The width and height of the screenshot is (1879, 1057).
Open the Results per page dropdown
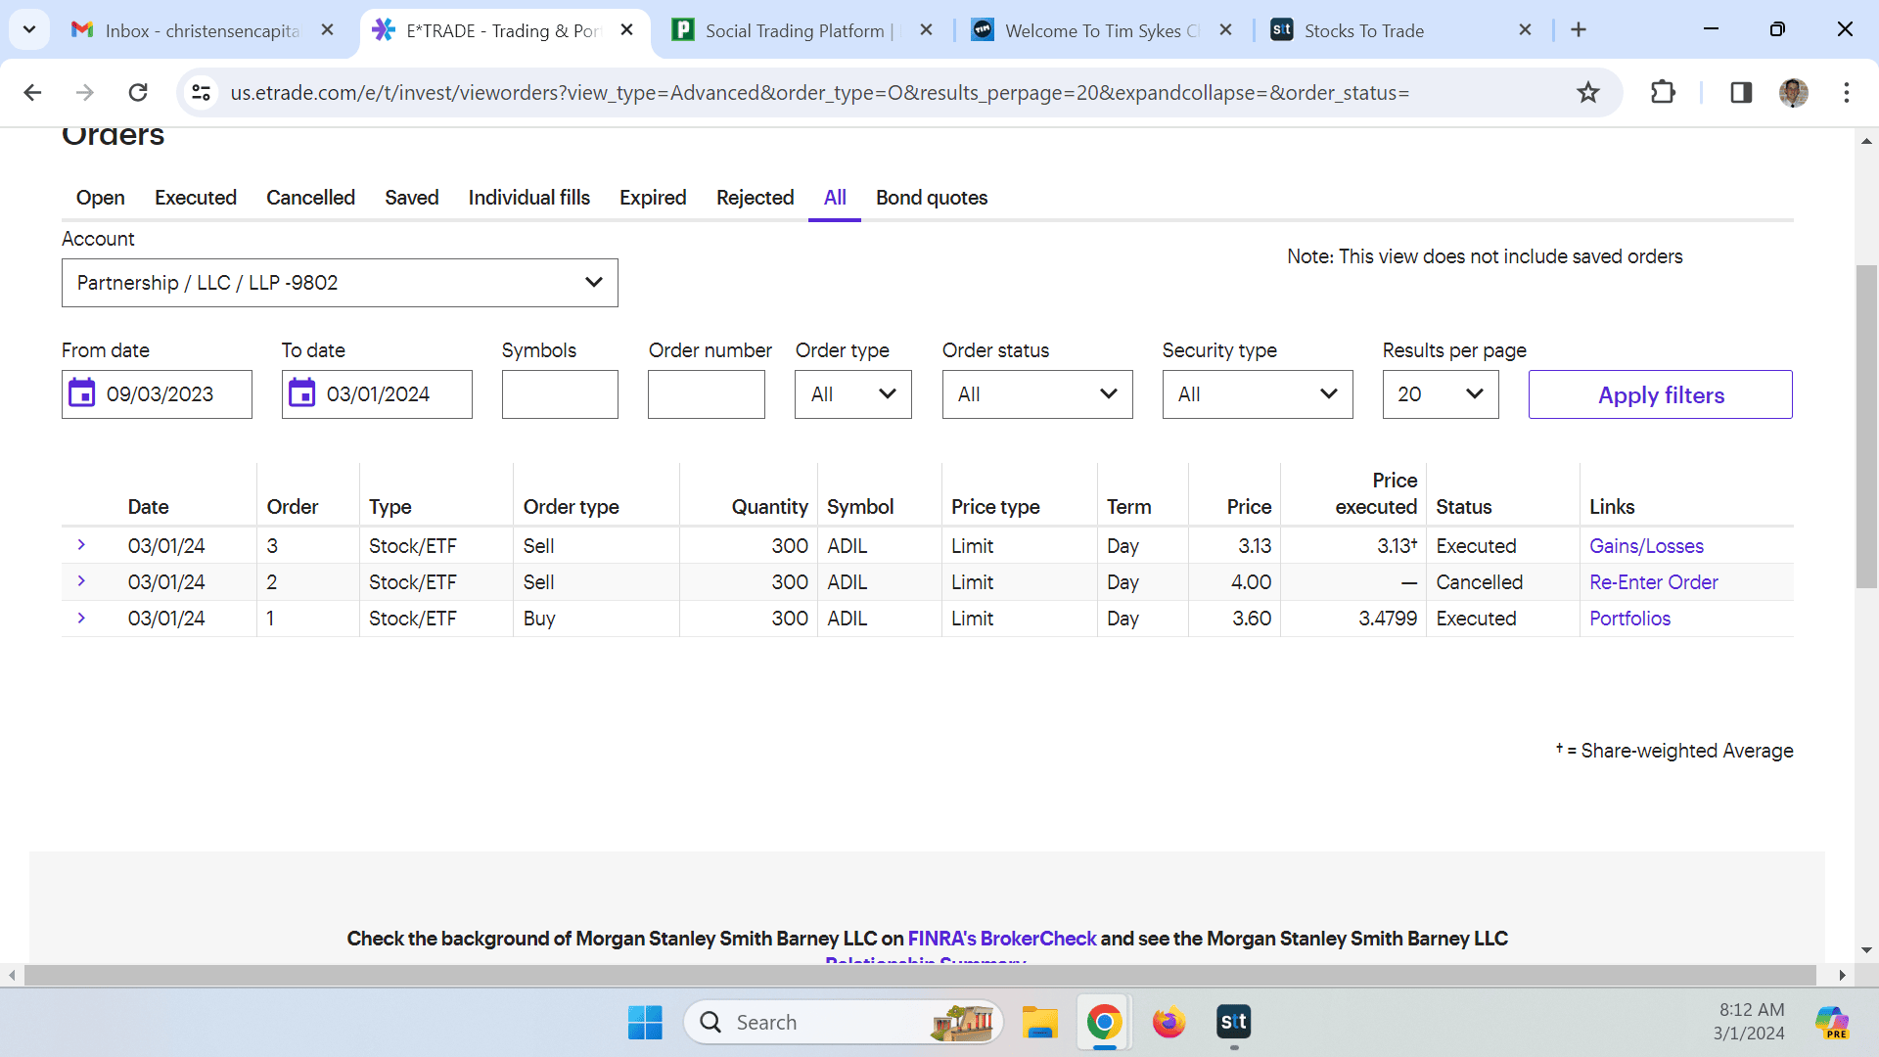pos(1440,394)
